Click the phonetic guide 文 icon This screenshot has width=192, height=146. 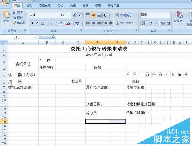click(77, 23)
